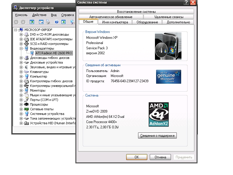Click the SCSI и RAID контроллеры icon
This screenshot has height=175, width=233.
[x=27, y=44]
